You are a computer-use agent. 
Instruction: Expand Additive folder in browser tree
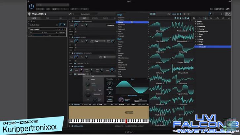(195, 26)
